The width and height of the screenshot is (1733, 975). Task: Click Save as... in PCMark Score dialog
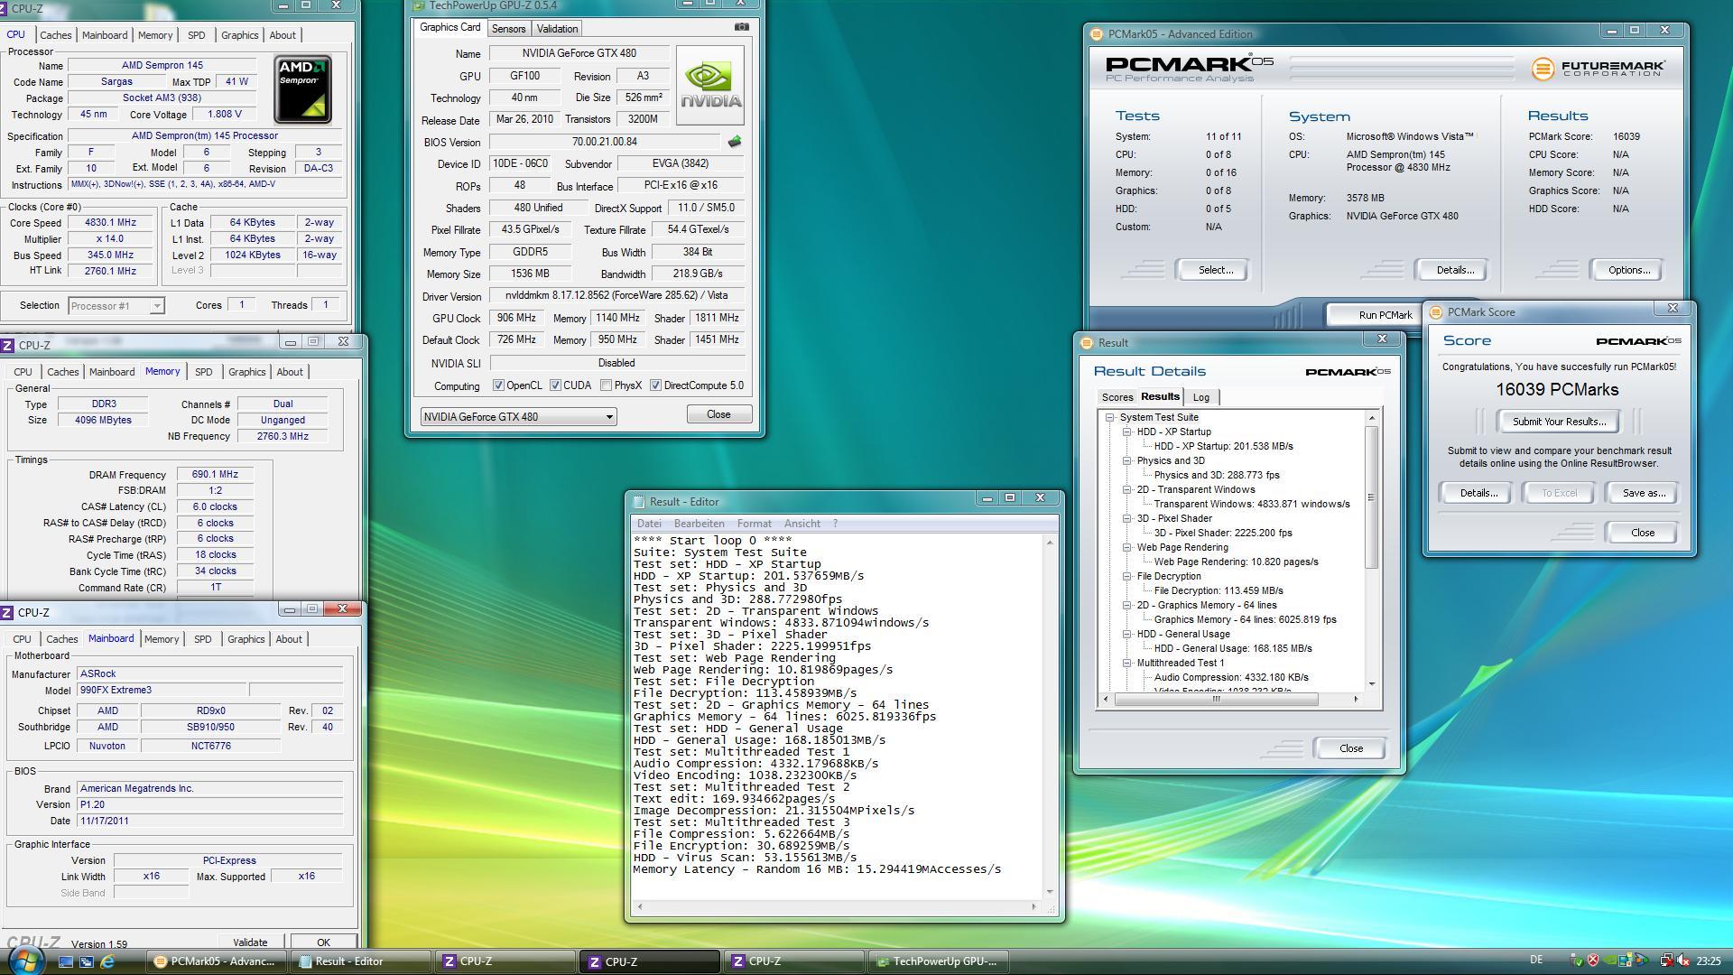coord(1643,493)
